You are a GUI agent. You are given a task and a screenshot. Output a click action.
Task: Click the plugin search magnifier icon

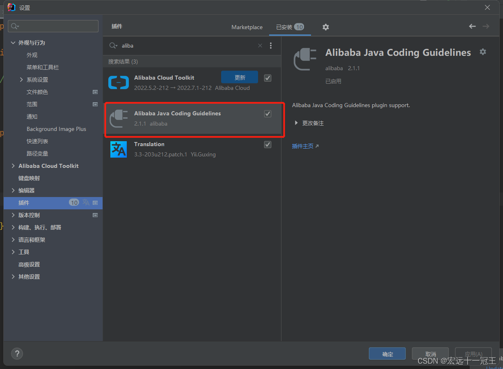113,46
